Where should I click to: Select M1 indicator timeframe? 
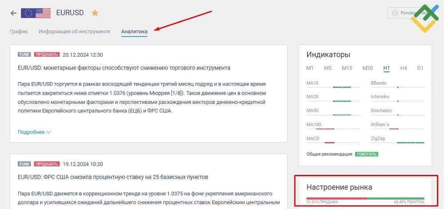click(310, 68)
